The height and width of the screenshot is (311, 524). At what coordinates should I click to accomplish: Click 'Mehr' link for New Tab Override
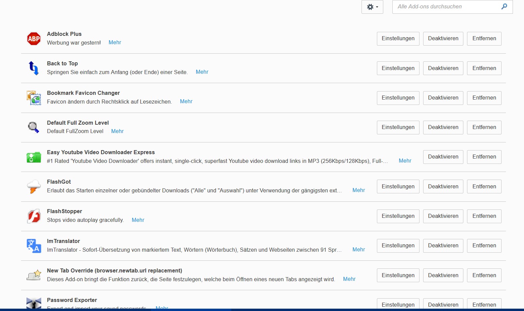[349, 279]
